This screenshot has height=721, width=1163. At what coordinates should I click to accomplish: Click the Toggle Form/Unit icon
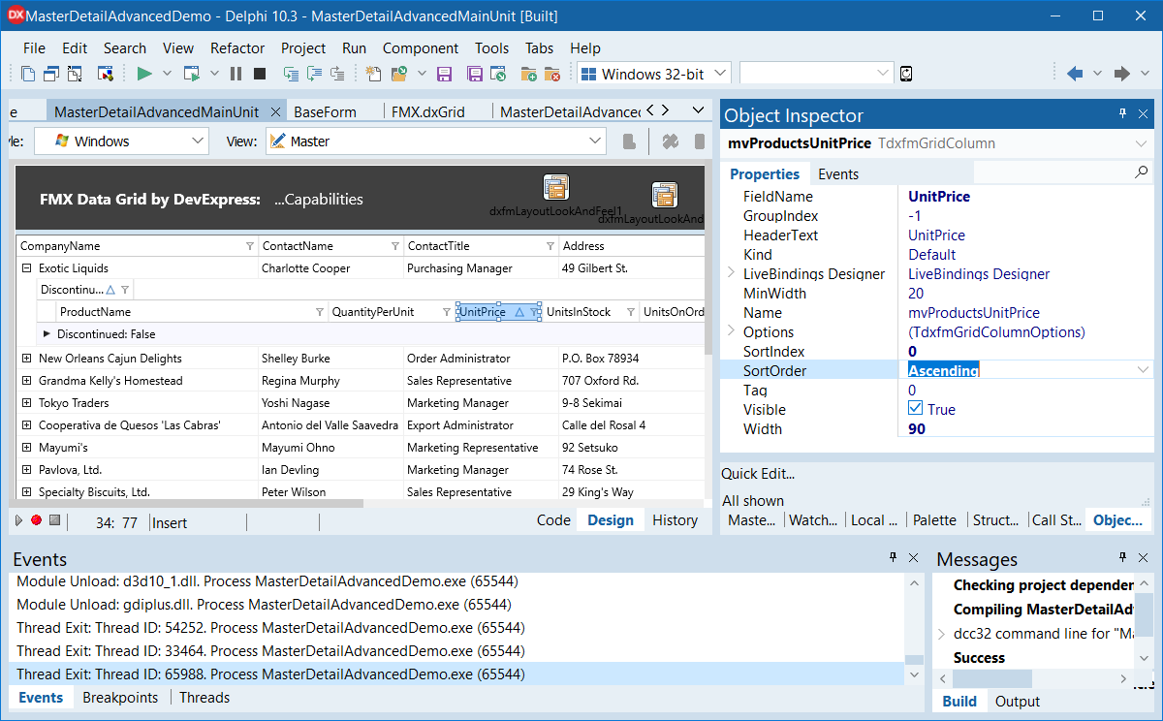(x=75, y=74)
